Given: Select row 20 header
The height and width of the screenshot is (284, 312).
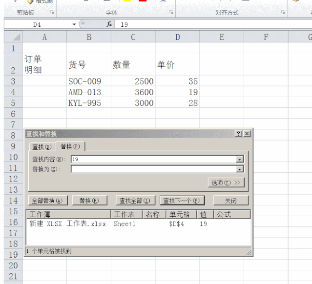Looking at the screenshot, I should pos(13,265).
